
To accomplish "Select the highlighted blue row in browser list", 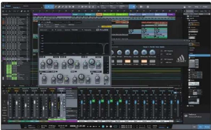I will coord(200,55).
